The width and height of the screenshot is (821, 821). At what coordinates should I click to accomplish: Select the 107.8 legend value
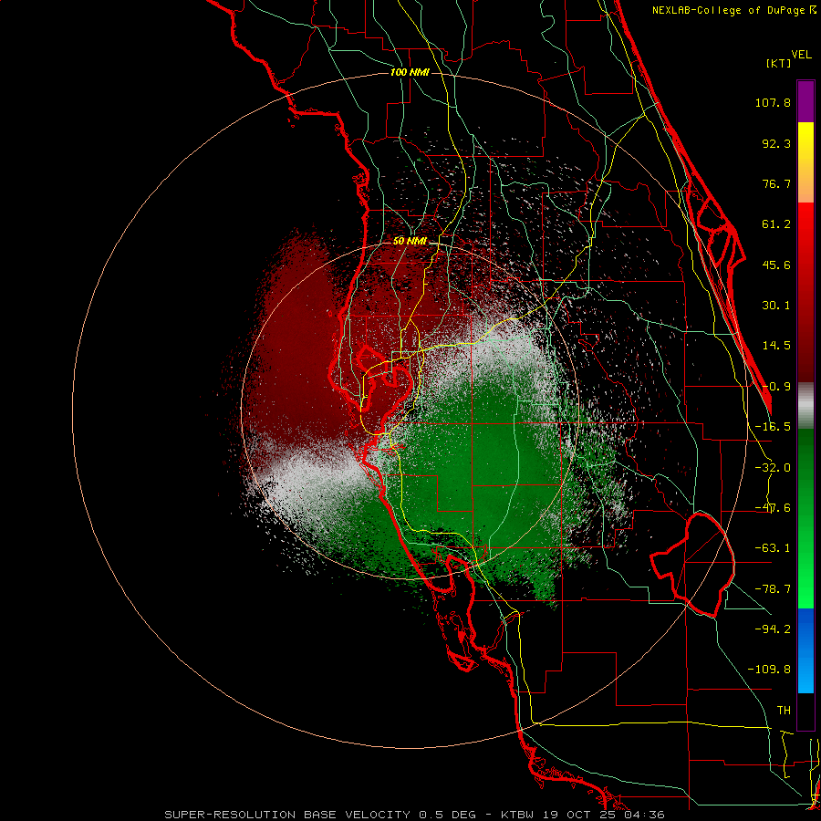(x=773, y=102)
